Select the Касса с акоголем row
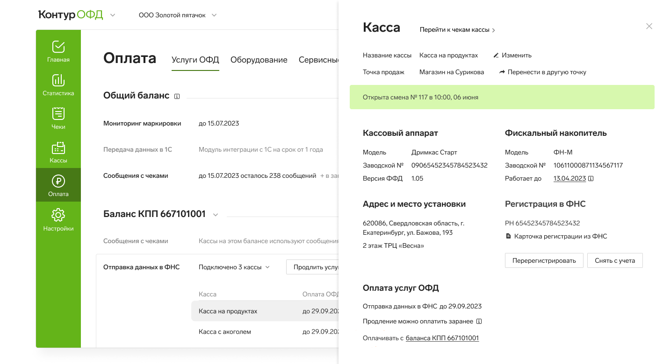The width and height of the screenshot is (663, 364). tap(225, 332)
